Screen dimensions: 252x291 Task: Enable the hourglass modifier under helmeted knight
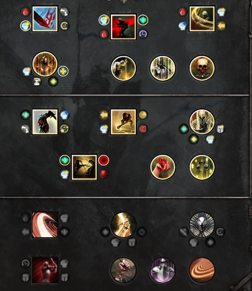37,81
